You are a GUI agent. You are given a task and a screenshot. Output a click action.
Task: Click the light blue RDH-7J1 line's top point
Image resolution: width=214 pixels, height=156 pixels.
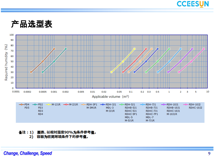(181, 49)
